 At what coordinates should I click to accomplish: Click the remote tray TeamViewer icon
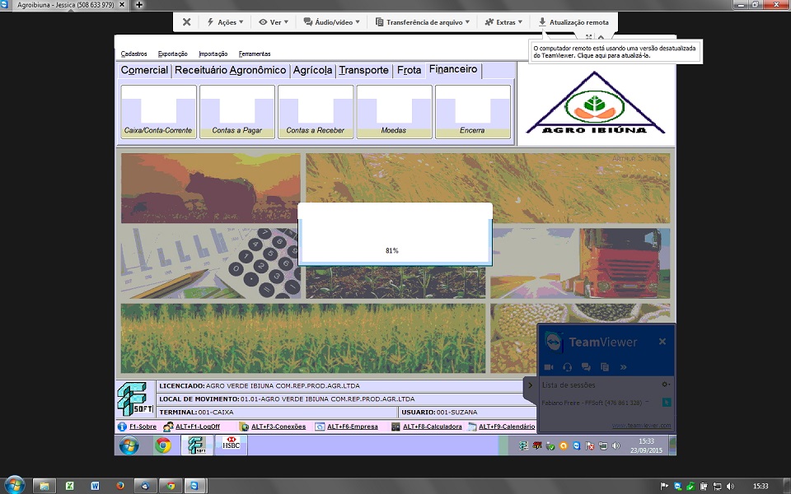pos(577,446)
